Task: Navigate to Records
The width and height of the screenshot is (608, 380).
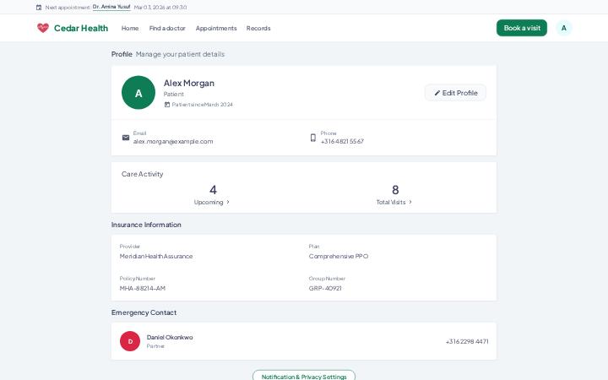Action: tap(258, 29)
